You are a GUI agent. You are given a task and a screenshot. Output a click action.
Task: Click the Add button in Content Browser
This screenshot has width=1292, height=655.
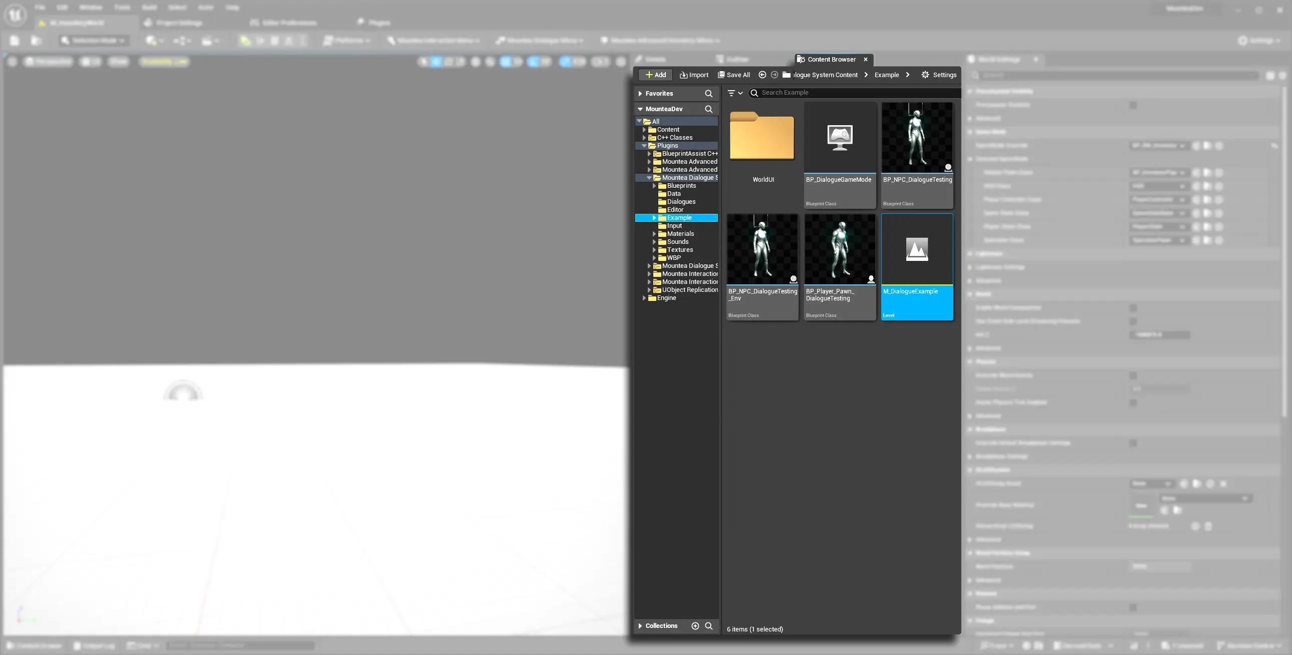(655, 75)
